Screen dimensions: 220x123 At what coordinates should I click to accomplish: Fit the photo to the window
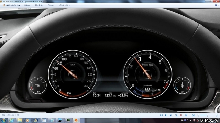194,115
